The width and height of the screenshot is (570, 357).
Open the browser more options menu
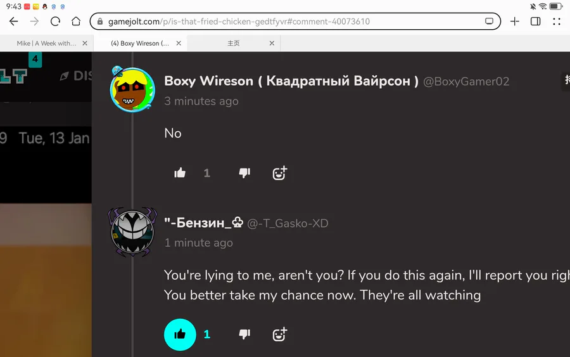click(x=557, y=22)
